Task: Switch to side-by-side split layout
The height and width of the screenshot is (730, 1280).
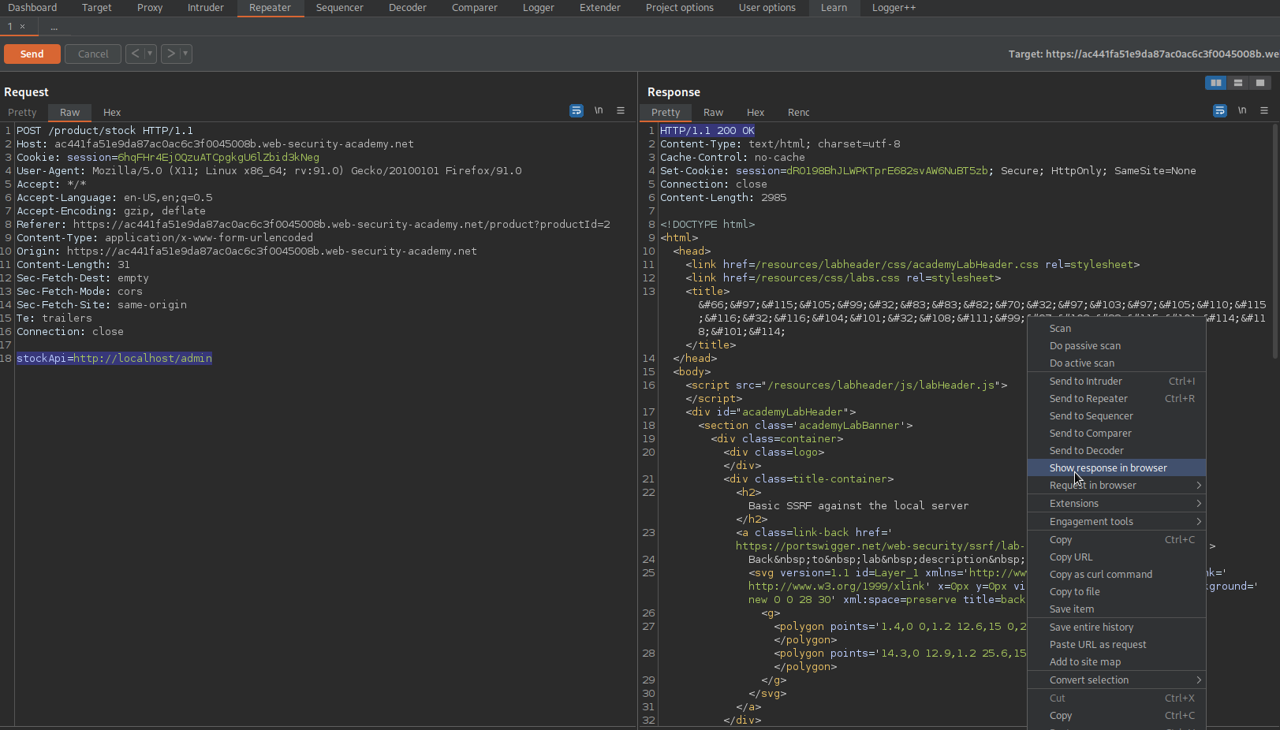Action: 1216,83
